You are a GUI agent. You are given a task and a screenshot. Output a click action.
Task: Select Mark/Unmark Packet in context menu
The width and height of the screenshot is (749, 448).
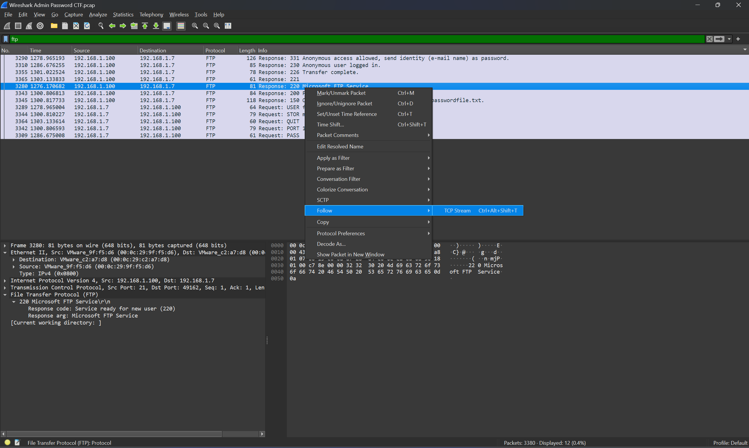point(368,93)
